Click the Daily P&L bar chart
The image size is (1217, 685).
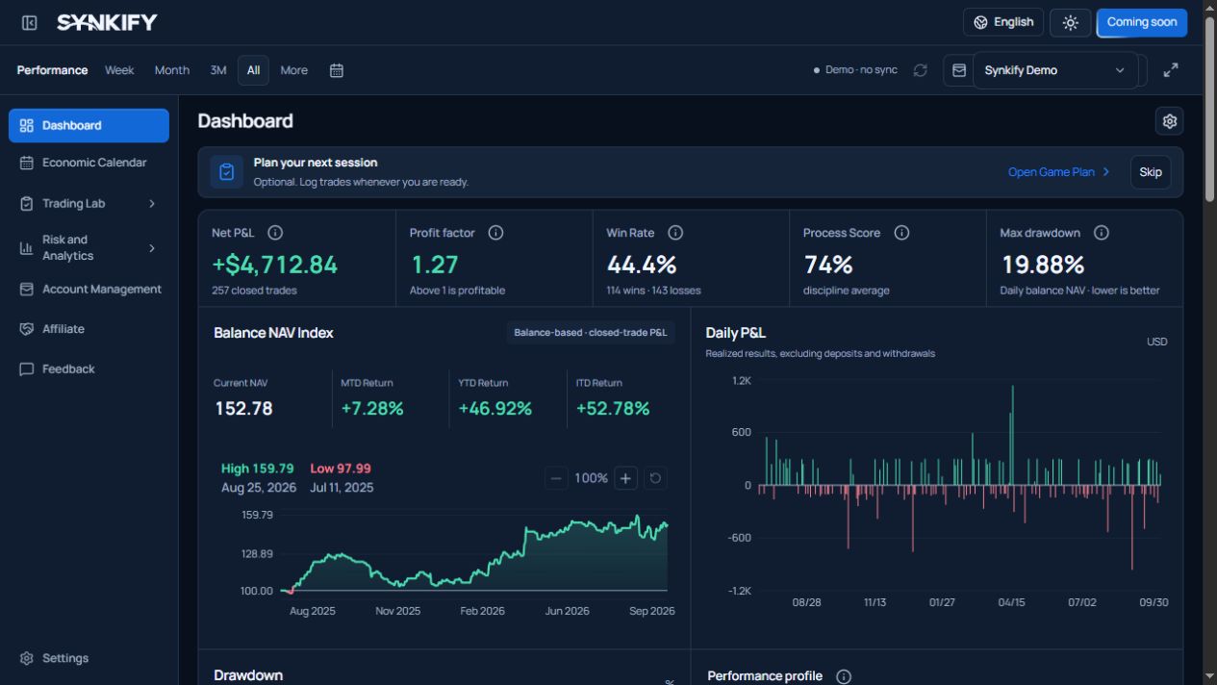pos(959,486)
